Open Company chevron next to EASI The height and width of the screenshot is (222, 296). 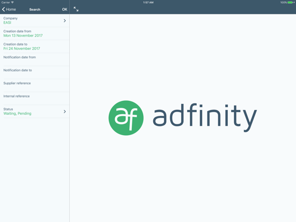65,20
